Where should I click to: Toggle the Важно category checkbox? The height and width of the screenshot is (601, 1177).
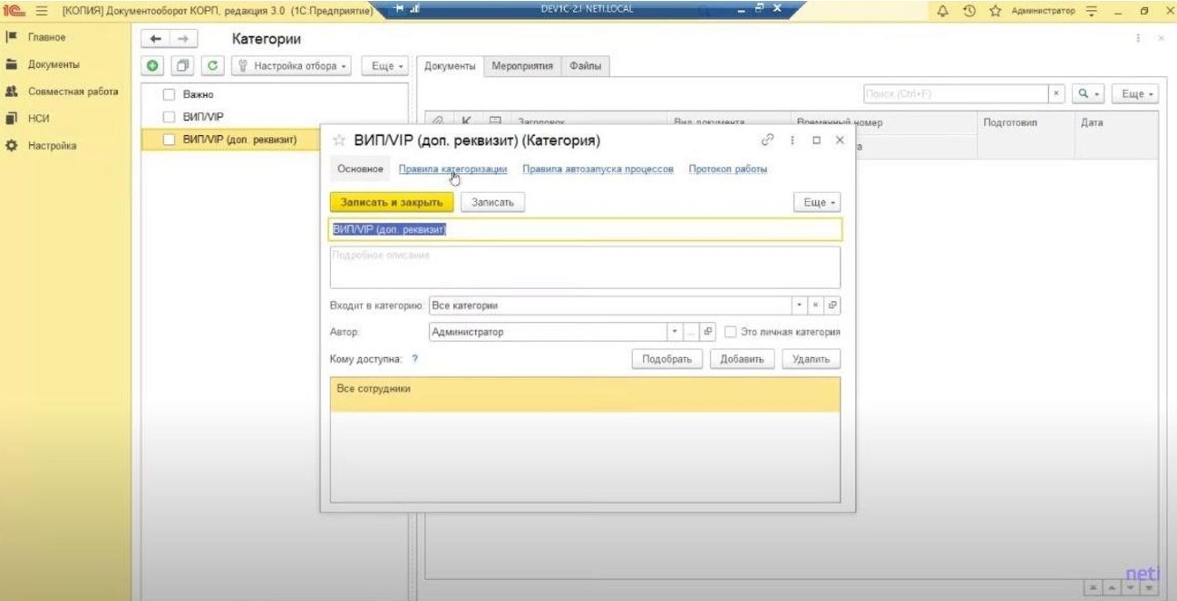point(168,94)
